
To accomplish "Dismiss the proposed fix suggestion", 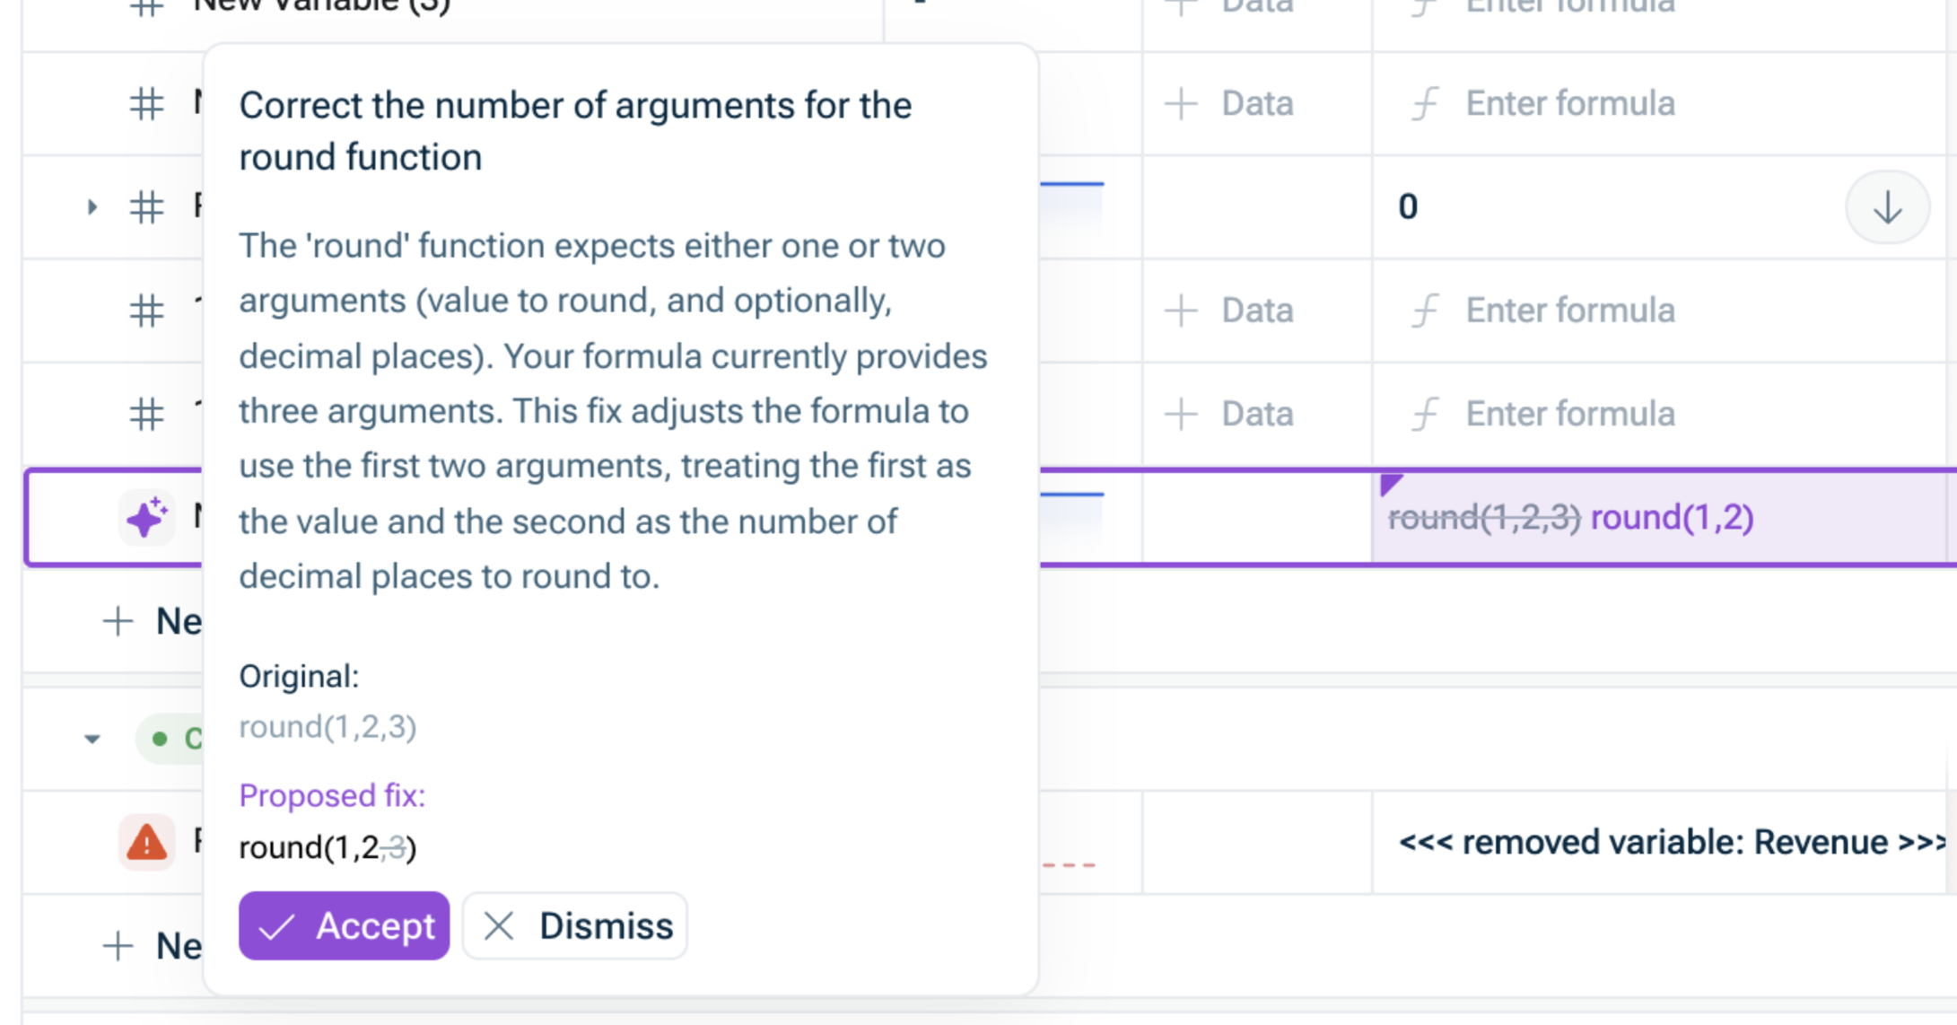I will (x=575, y=925).
